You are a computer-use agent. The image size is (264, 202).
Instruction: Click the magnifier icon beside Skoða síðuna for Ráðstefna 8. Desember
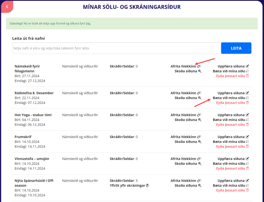pos(199,98)
